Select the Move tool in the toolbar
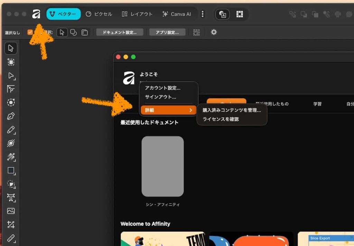The image size is (354, 246). [x=11, y=48]
